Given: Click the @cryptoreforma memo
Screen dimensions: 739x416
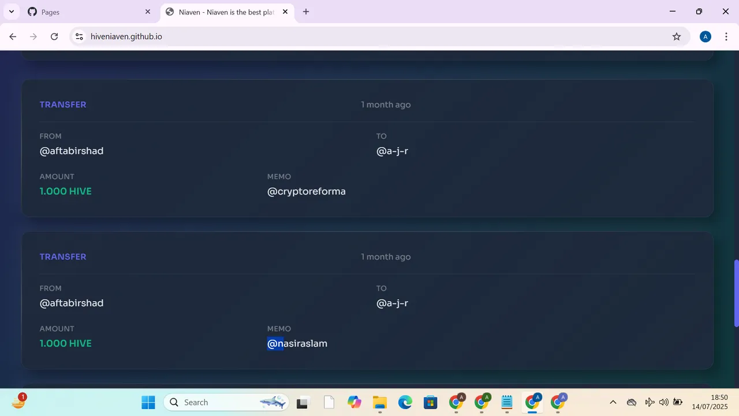Looking at the screenshot, I should click(307, 191).
